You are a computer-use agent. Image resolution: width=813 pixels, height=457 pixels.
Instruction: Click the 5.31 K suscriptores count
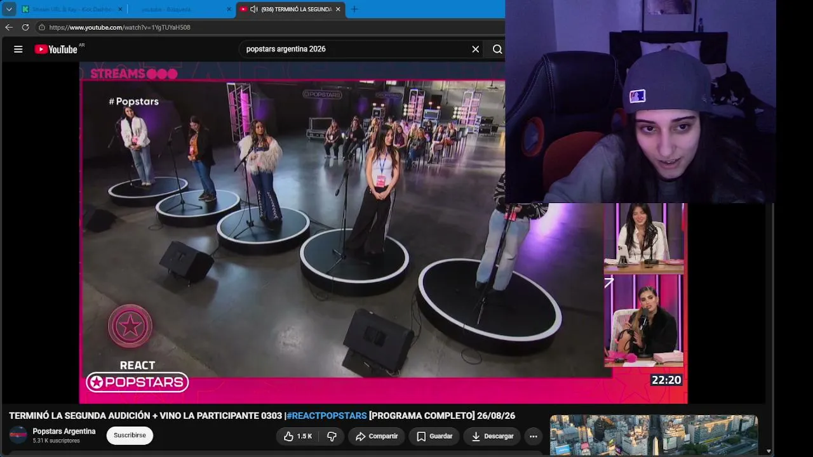56,440
